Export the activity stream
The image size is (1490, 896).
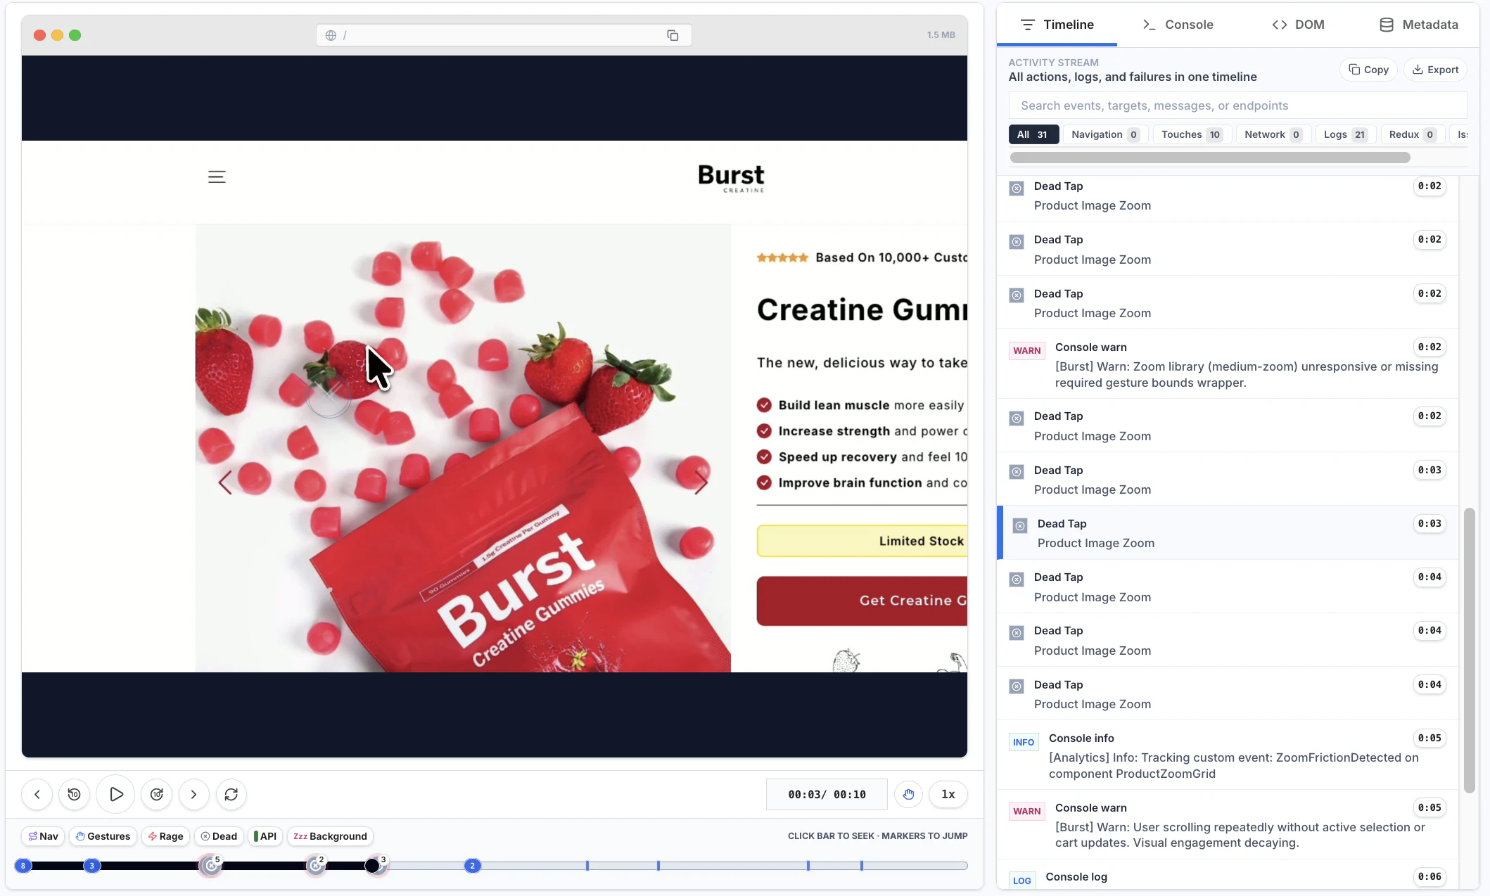tap(1435, 70)
